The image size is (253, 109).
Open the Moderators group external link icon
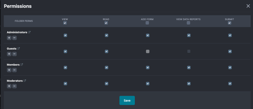coord(25,81)
